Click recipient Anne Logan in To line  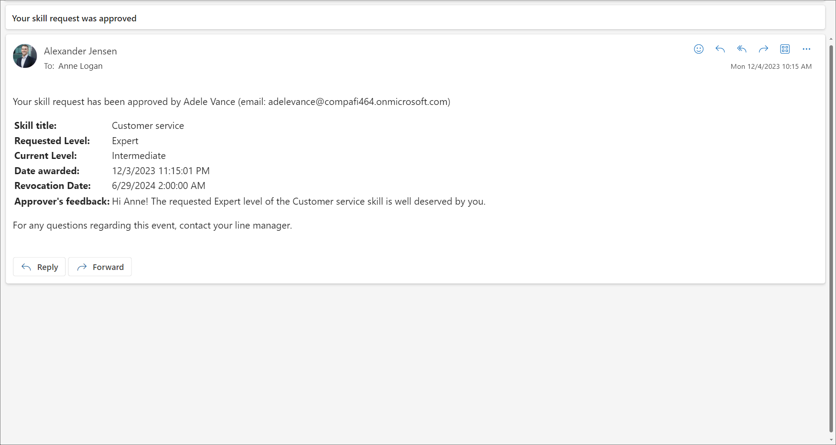pyautogui.click(x=80, y=66)
